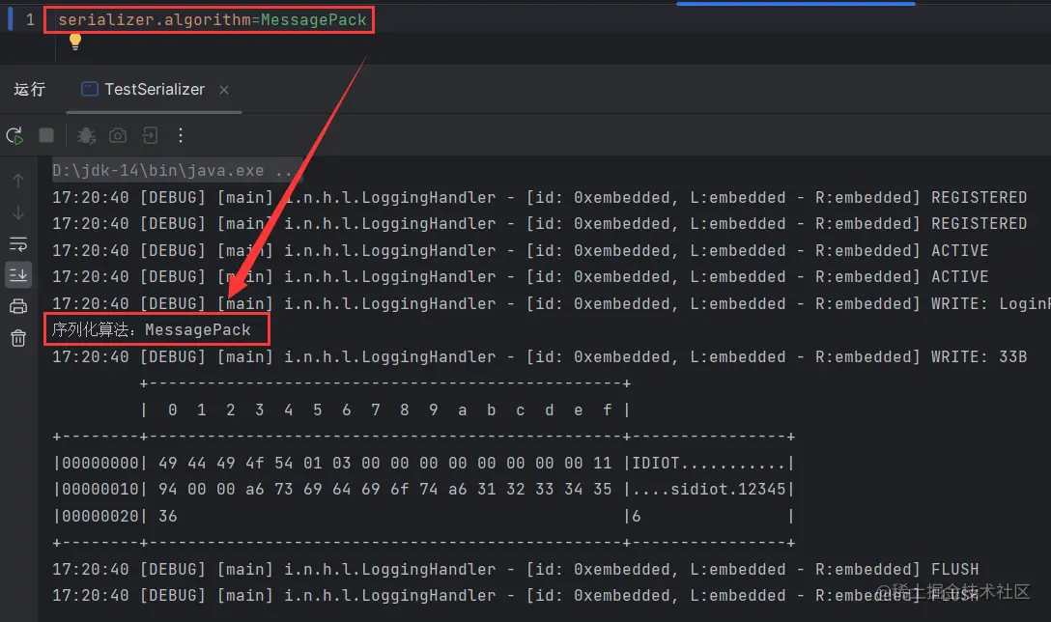Click the debug bug icon
Image resolution: width=1051 pixels, height=622 pixels.
tap(86, 136)
